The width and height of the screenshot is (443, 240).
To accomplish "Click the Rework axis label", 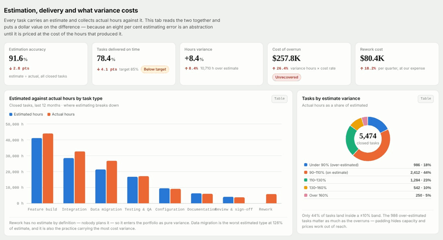I will [266, 209].
